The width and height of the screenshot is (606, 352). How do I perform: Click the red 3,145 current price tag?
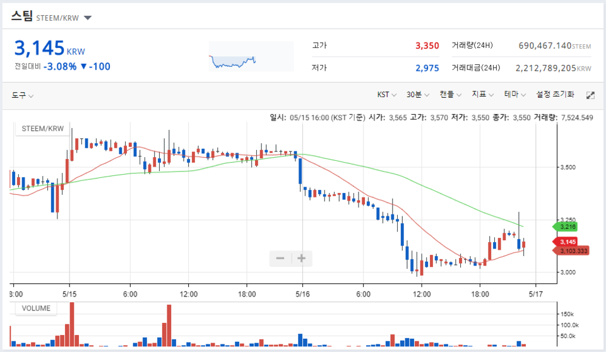click(565, 242)
